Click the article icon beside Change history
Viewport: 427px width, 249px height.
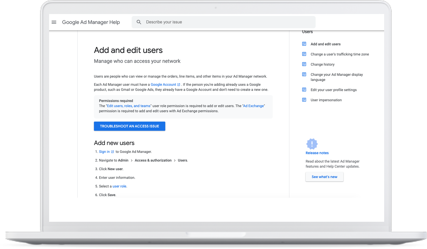[x=304, y=64]
